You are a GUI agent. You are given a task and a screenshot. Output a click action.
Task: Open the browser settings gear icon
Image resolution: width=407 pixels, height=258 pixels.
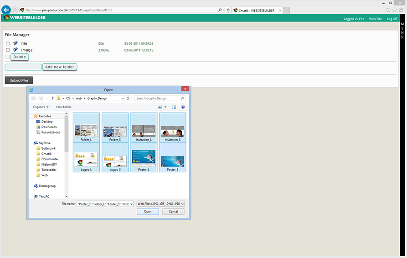401,10
